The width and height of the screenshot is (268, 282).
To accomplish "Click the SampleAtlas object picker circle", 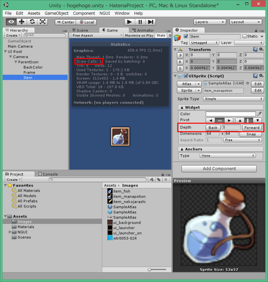I will pos(248,83).
